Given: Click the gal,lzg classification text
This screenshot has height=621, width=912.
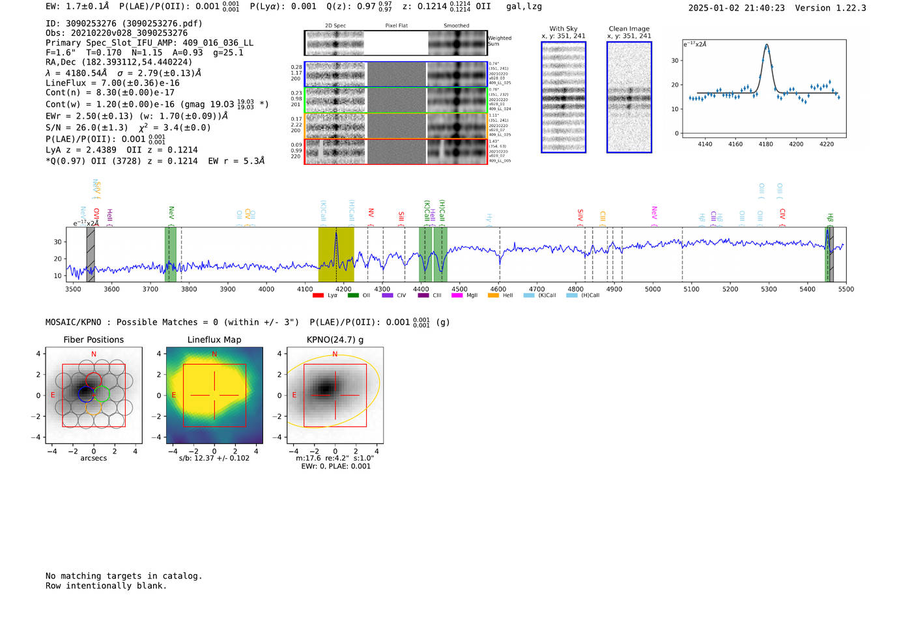Looking at the screenshot, I should 524,7.
